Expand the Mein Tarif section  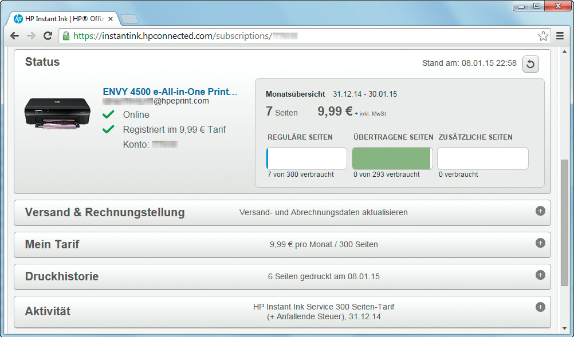(x=540, y=243)
